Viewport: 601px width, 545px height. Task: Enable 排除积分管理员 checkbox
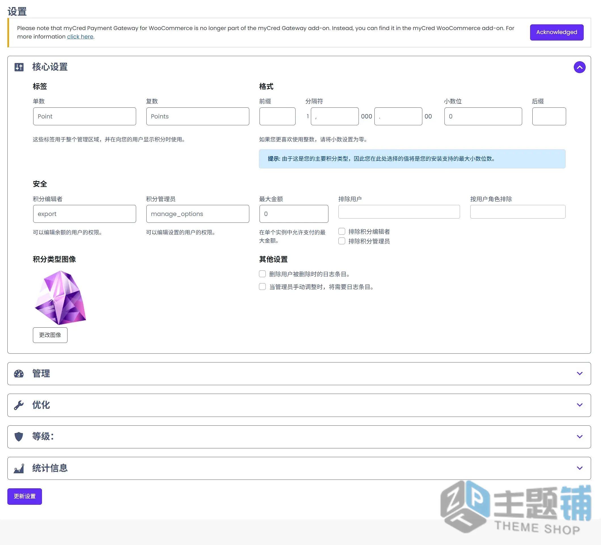[x=342, y=241]
